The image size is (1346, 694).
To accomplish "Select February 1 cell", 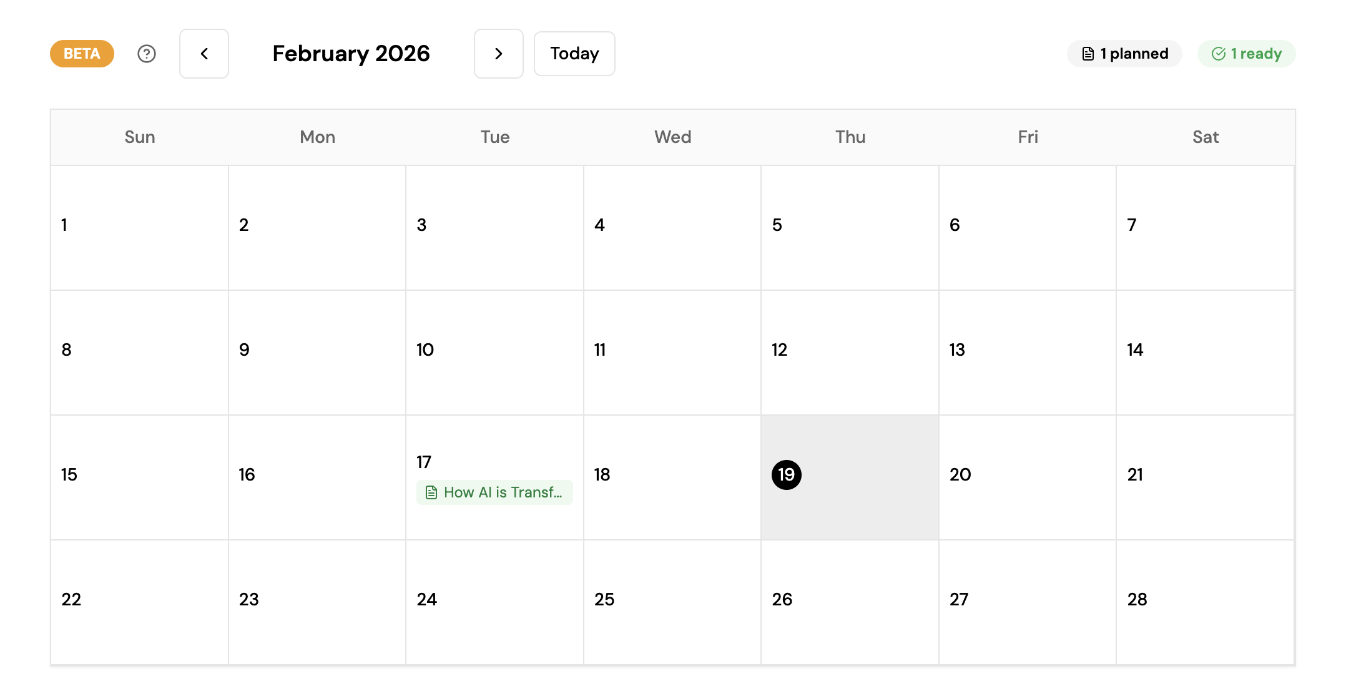I will click(x=139, y=228).
